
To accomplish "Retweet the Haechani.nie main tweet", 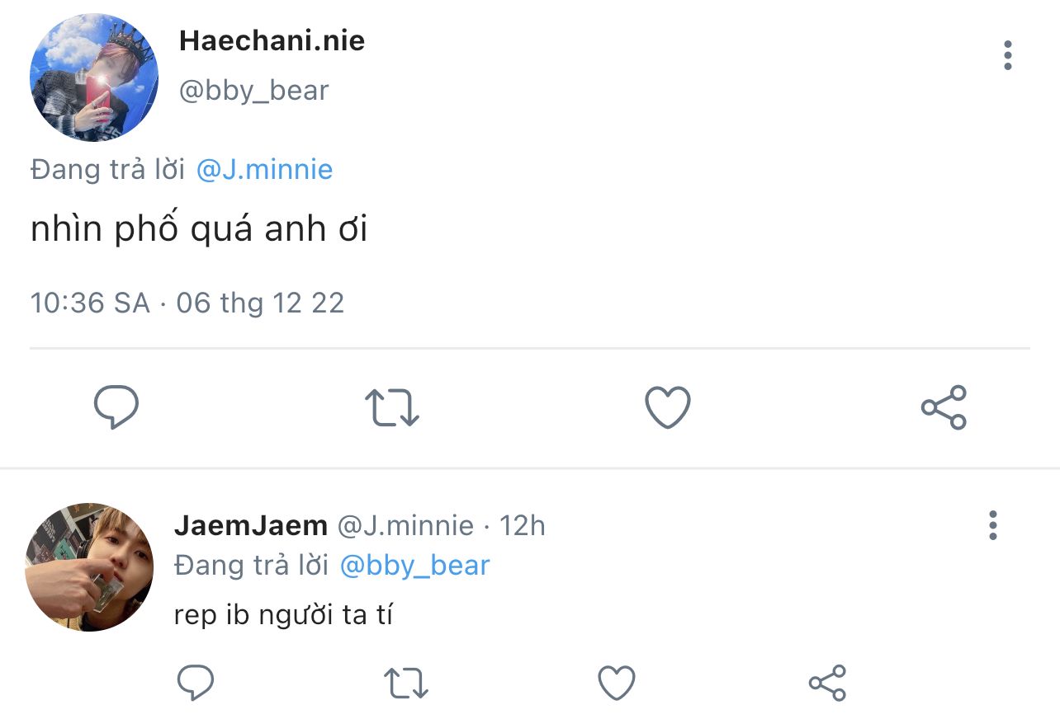I will coord(392,407).
